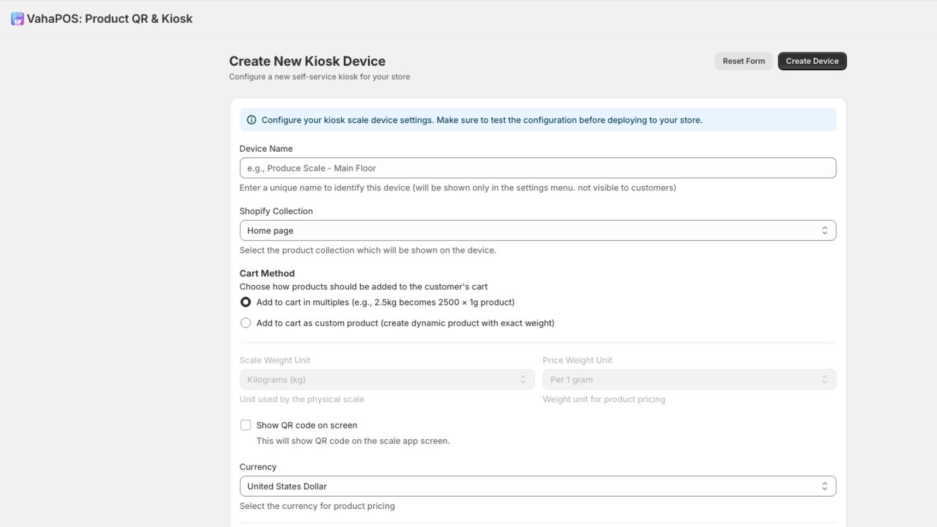The height and width of the screenshot is (527, 937).
Task: Click the Reset Form button
Action: [743, 61]
